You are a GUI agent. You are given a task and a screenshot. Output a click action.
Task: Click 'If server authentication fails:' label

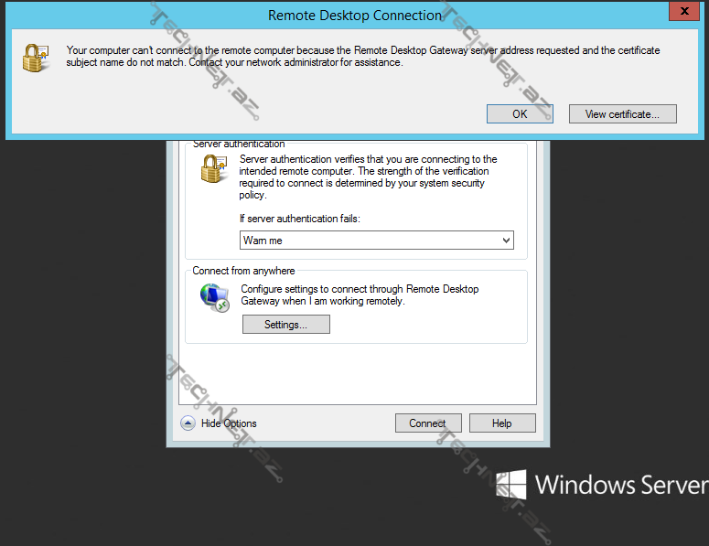pos(299,219)
